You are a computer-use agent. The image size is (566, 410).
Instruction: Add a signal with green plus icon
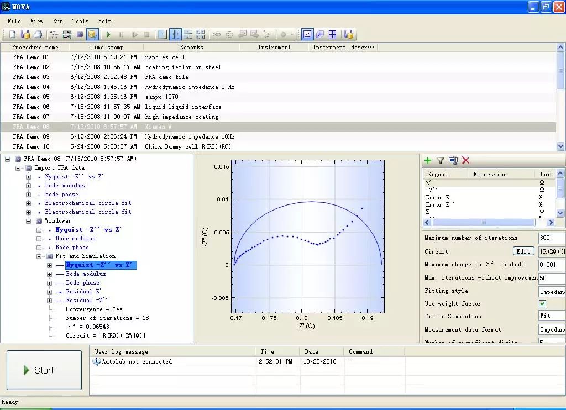pyautogui.click(x=428, y=160)
